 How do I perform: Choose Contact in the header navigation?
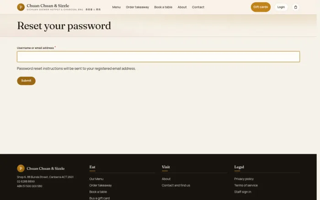click(198, 7)
